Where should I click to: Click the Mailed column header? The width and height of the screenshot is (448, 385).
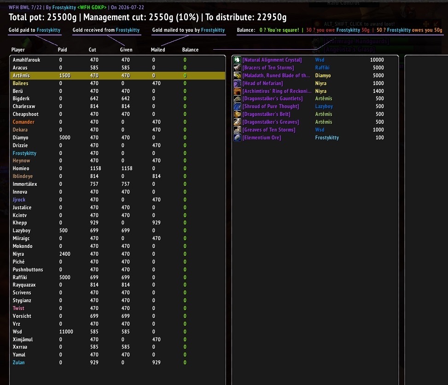[x=158, y=50]
